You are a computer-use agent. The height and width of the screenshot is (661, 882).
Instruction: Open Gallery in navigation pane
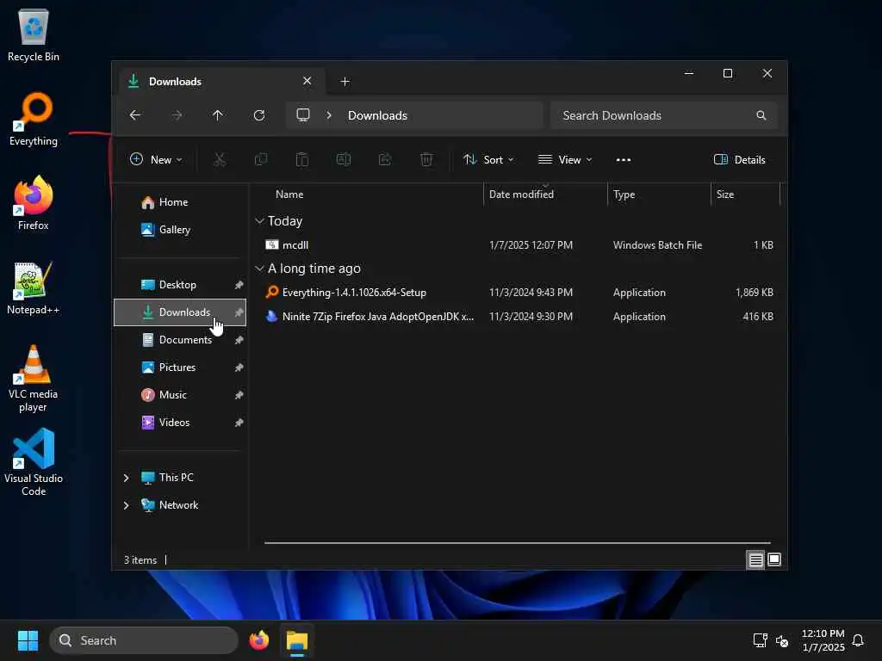pyautogui.click(x=180, y=230)
